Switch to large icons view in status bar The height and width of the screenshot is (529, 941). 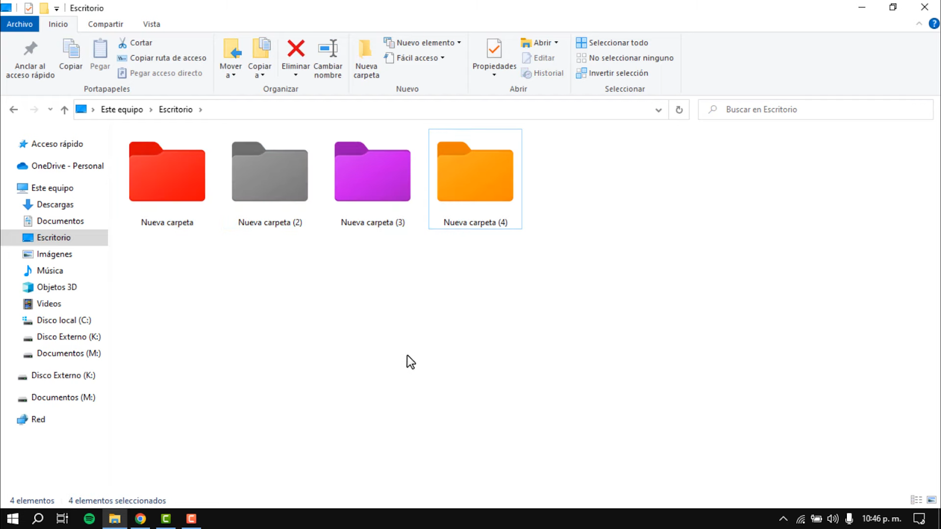point(932,500)
